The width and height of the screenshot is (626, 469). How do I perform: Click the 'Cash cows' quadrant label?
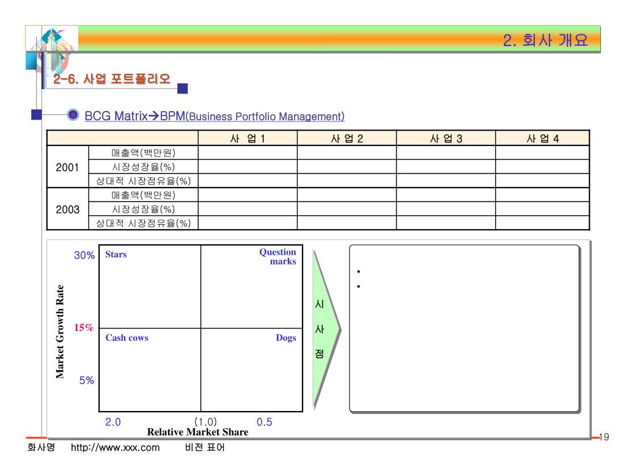pos(127,338)
